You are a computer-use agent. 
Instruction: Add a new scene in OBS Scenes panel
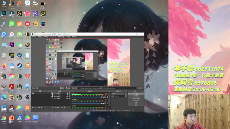(x=33, y=107)
